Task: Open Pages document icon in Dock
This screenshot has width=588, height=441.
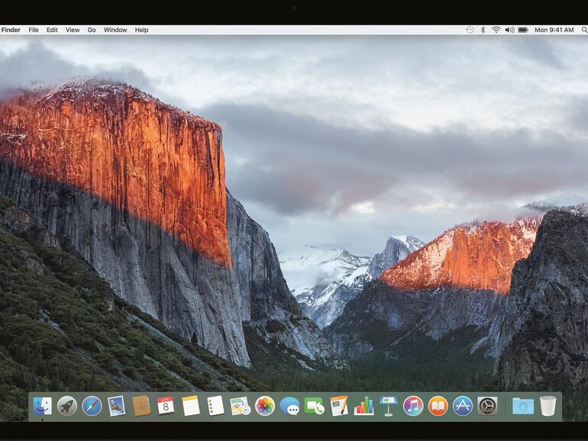Action: click(339, 406)
